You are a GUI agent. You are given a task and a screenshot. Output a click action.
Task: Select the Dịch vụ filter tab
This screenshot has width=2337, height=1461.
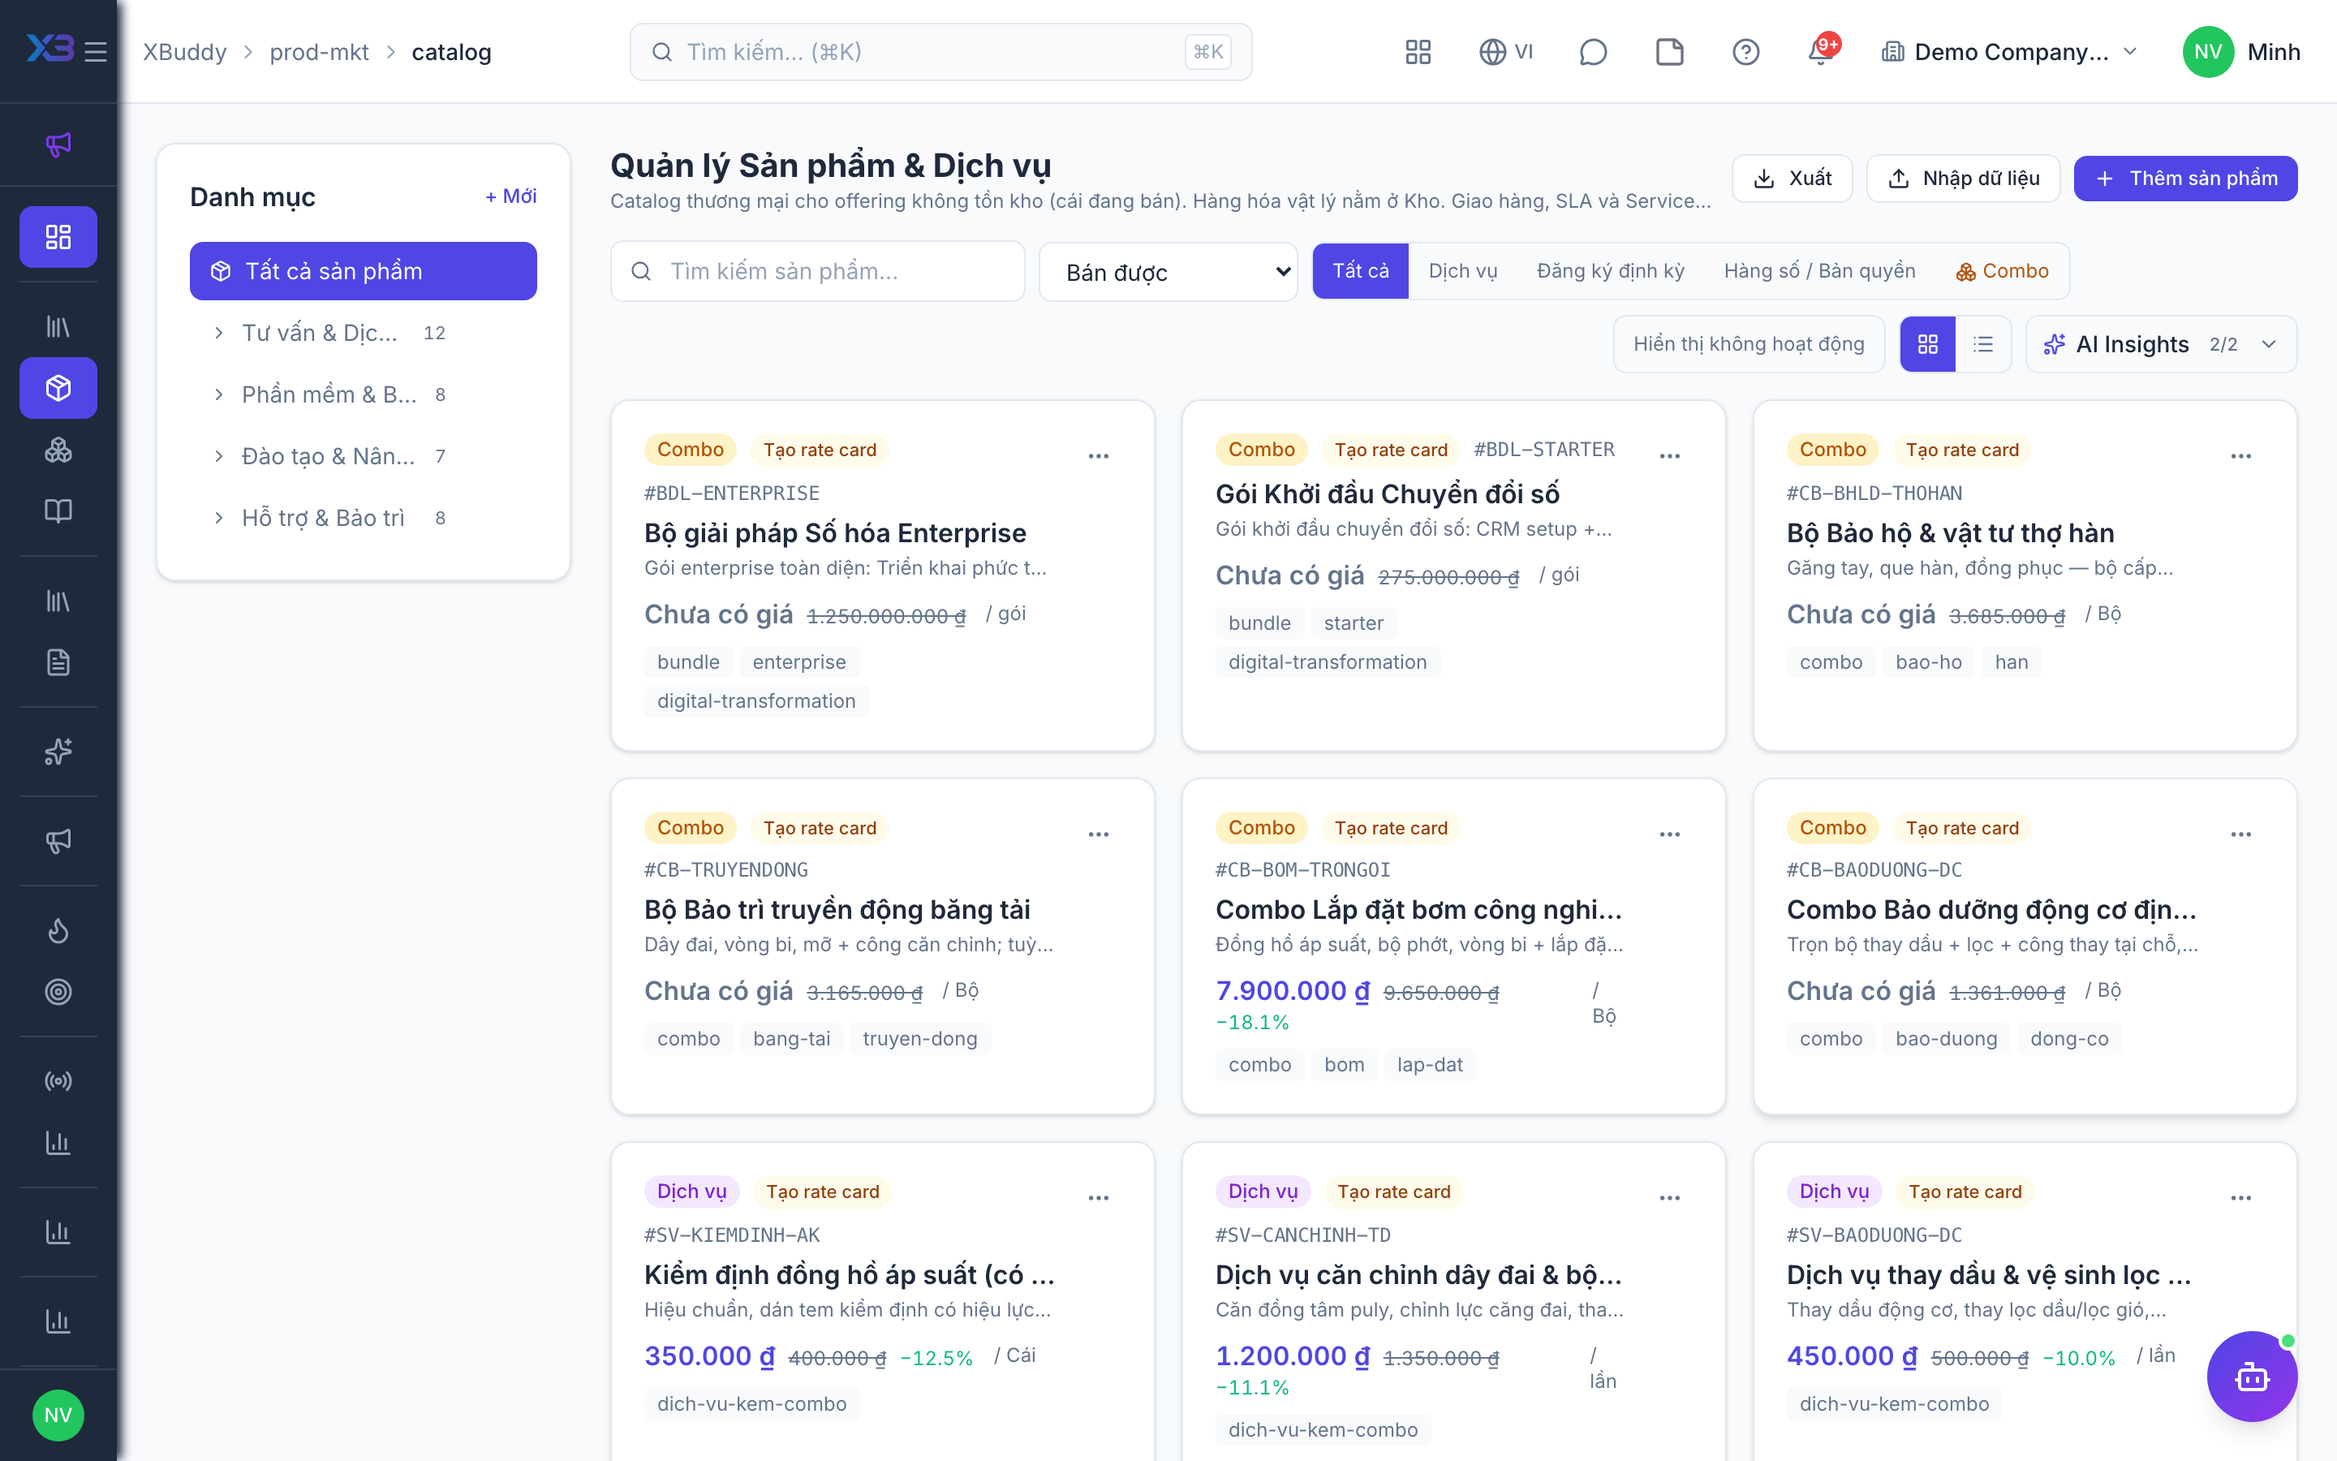(x=1462, y=270)
